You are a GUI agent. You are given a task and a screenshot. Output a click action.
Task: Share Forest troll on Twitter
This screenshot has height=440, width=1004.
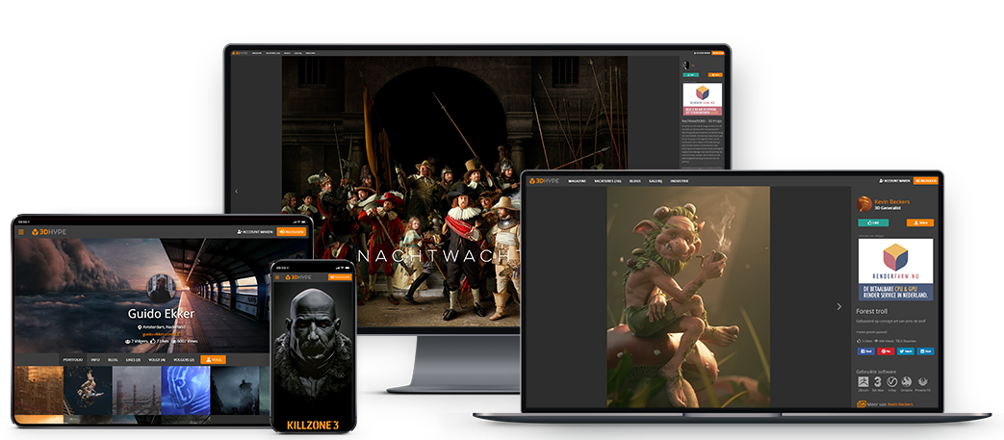coord(906,351)
